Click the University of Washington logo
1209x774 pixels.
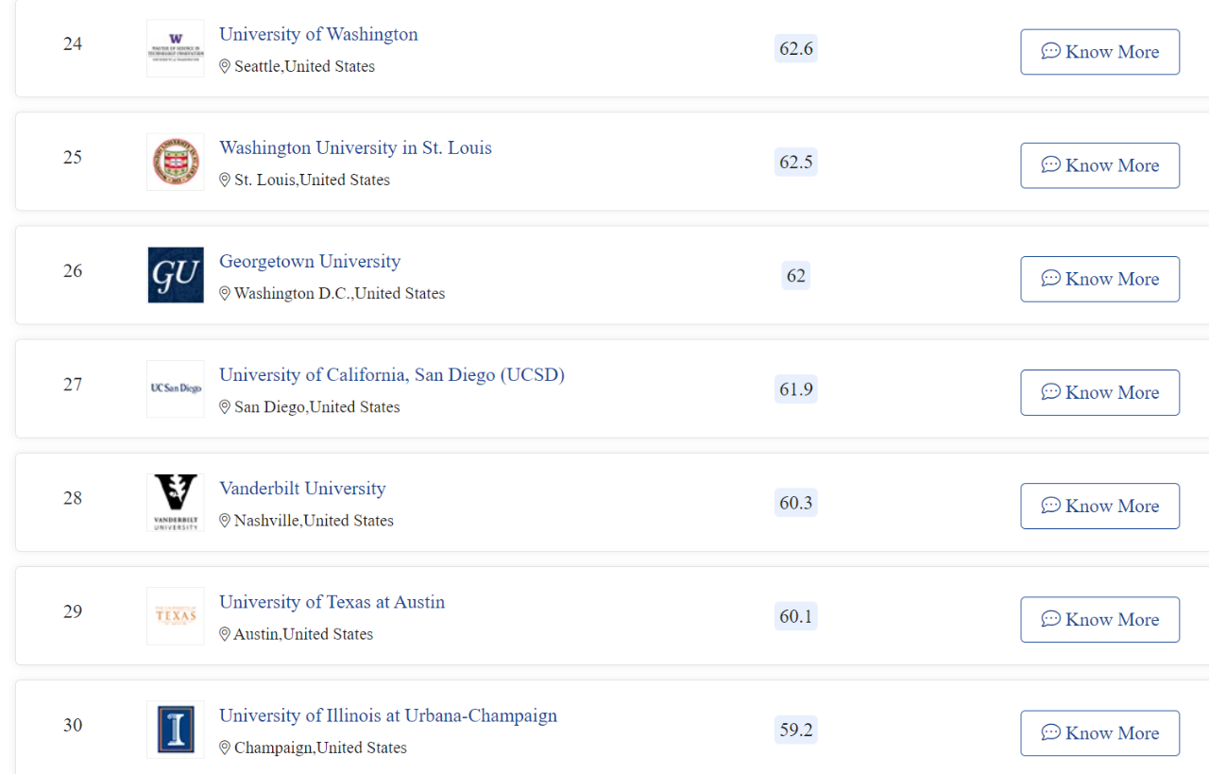(x=176, y=48)
